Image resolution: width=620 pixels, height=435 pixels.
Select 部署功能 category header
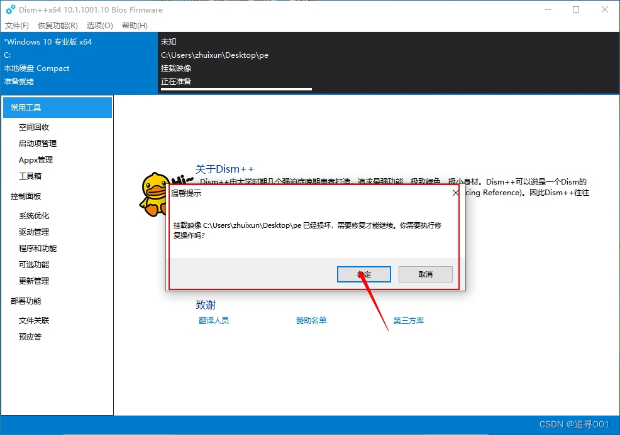(x=26, y=301)
